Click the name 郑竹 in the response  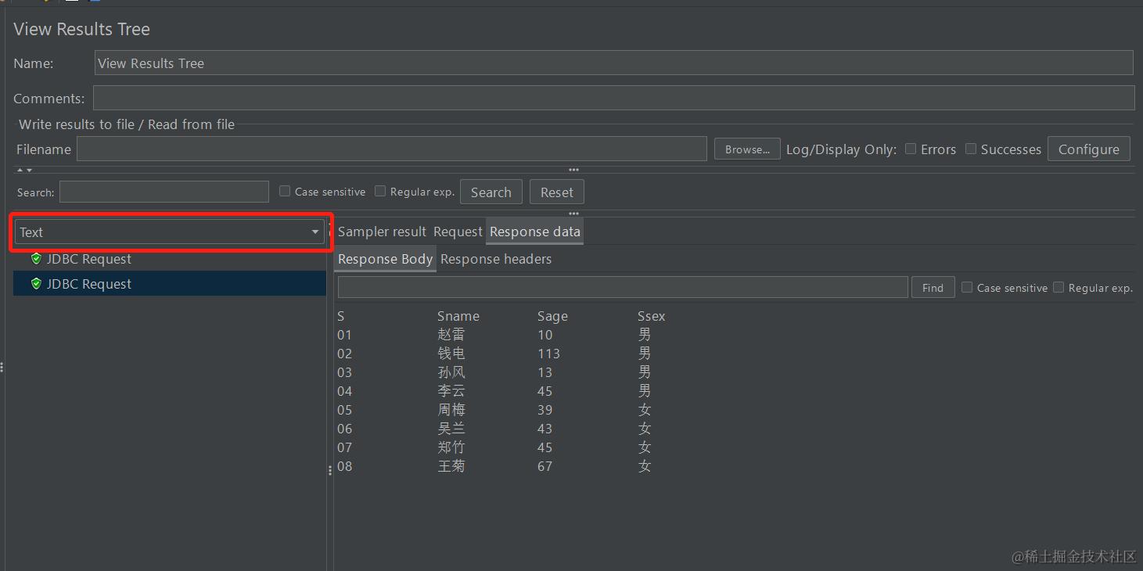(451, 447)
